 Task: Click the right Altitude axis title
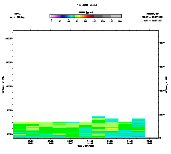tap(166, 84)
